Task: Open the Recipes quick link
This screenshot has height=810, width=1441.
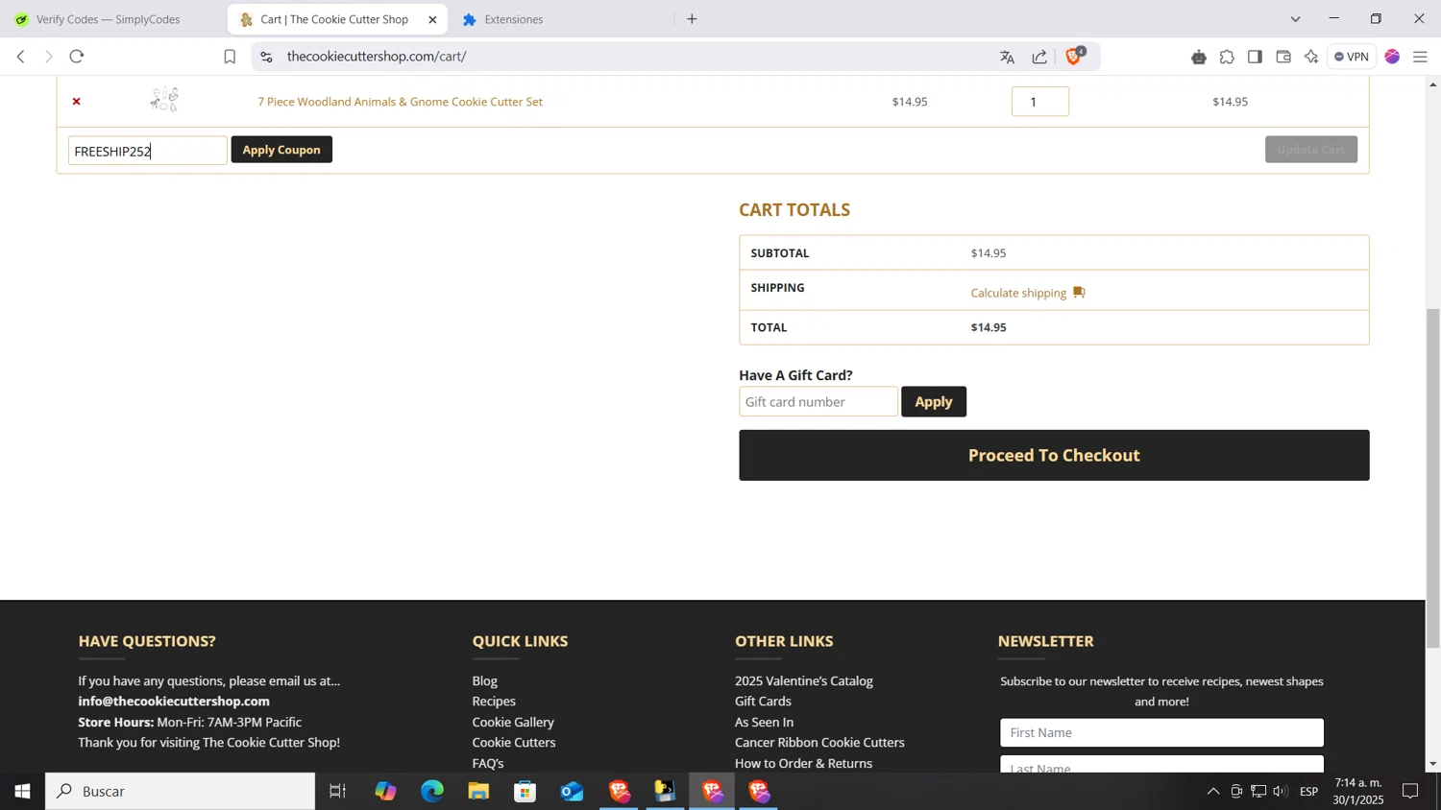Action: [494, 702]
